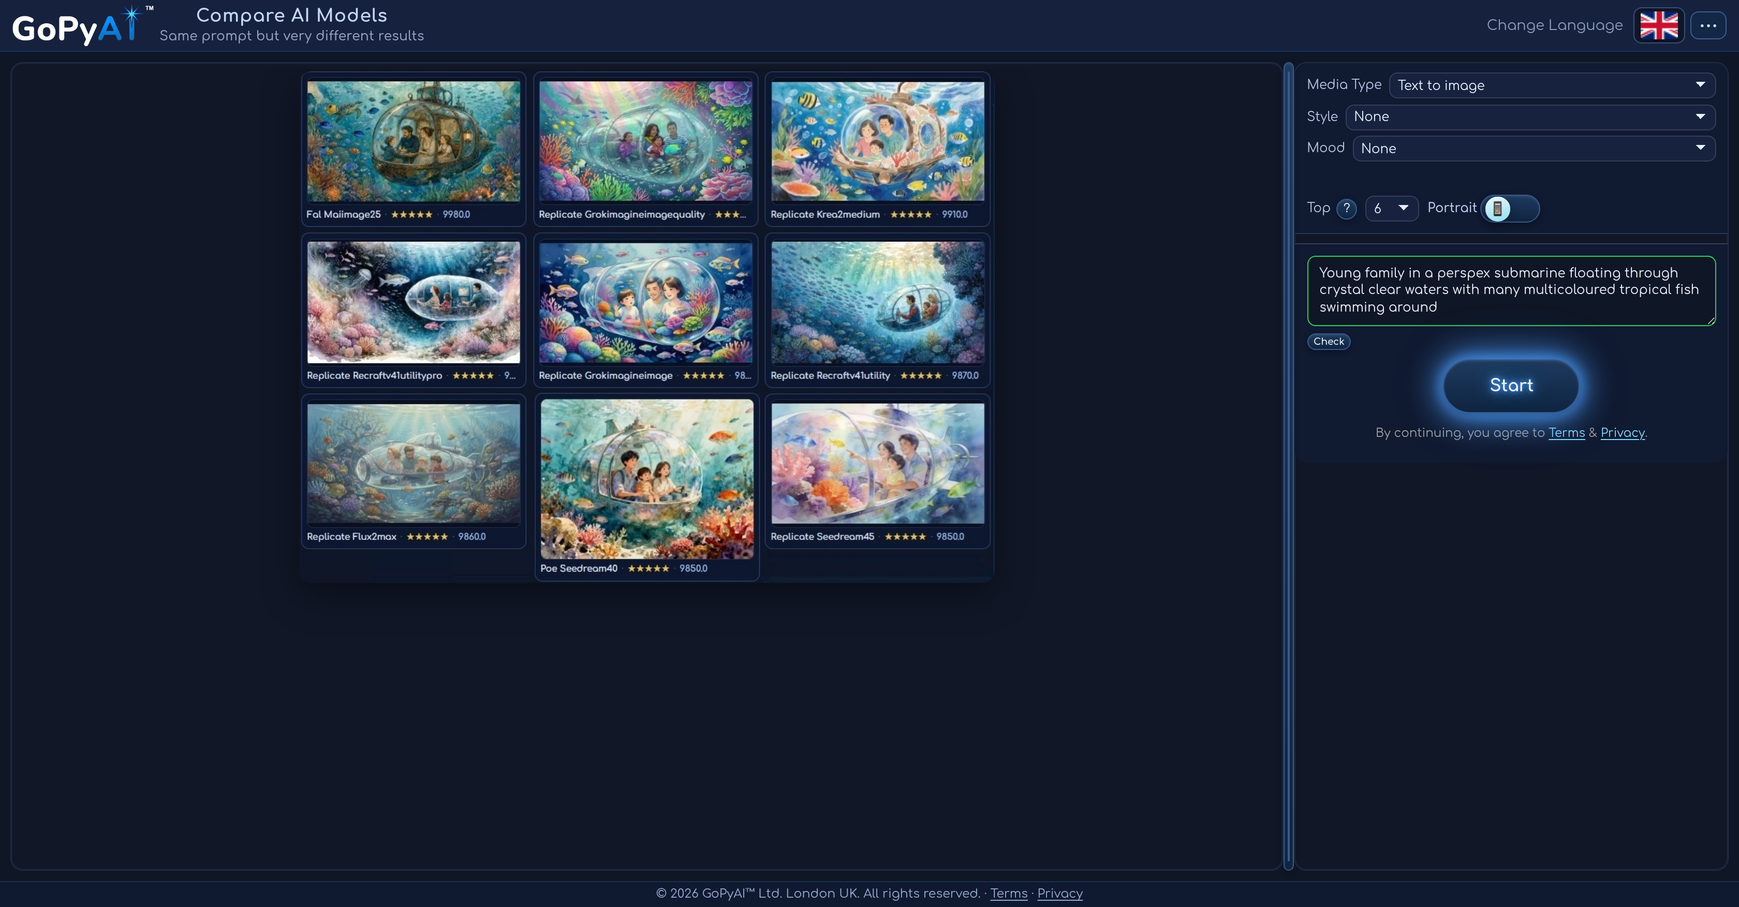This screenshot has width=1739, height=907.
Task: Open Terms link in footer
Action: click(1009, 894)
